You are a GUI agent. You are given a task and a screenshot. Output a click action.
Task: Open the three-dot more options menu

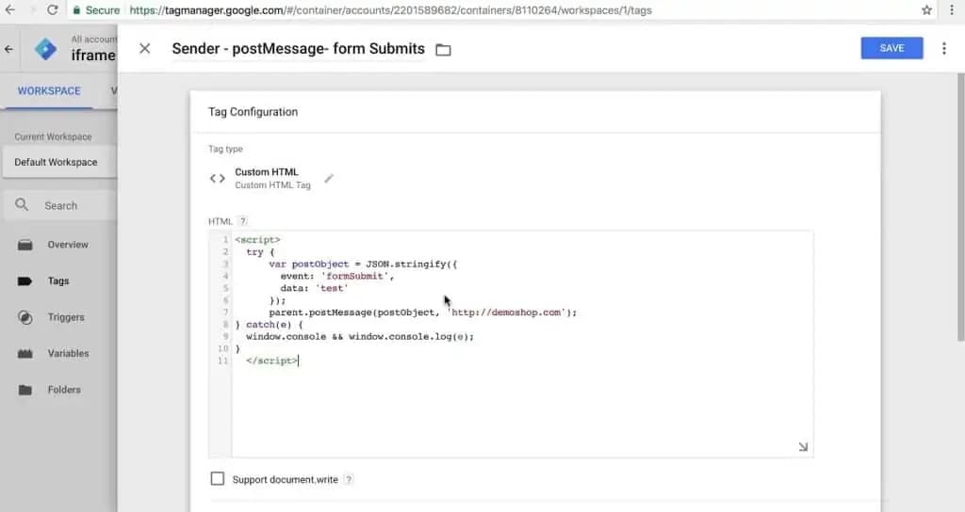coord(944,49)
